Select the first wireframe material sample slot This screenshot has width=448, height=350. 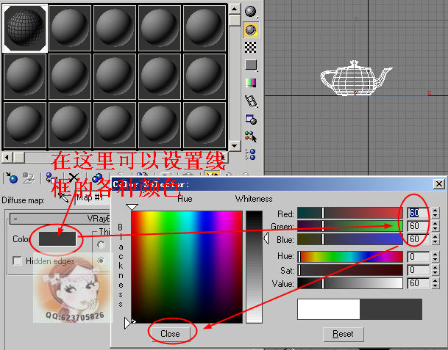coord(25,28)
